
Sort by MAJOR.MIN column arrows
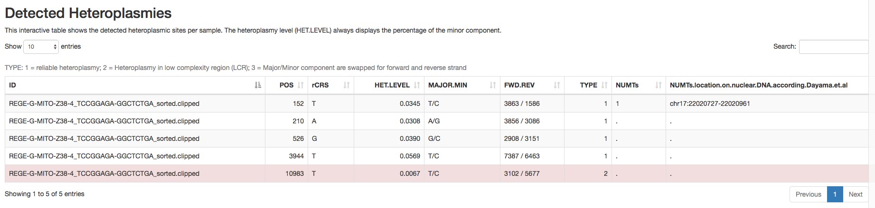click(x=493, y=85)
